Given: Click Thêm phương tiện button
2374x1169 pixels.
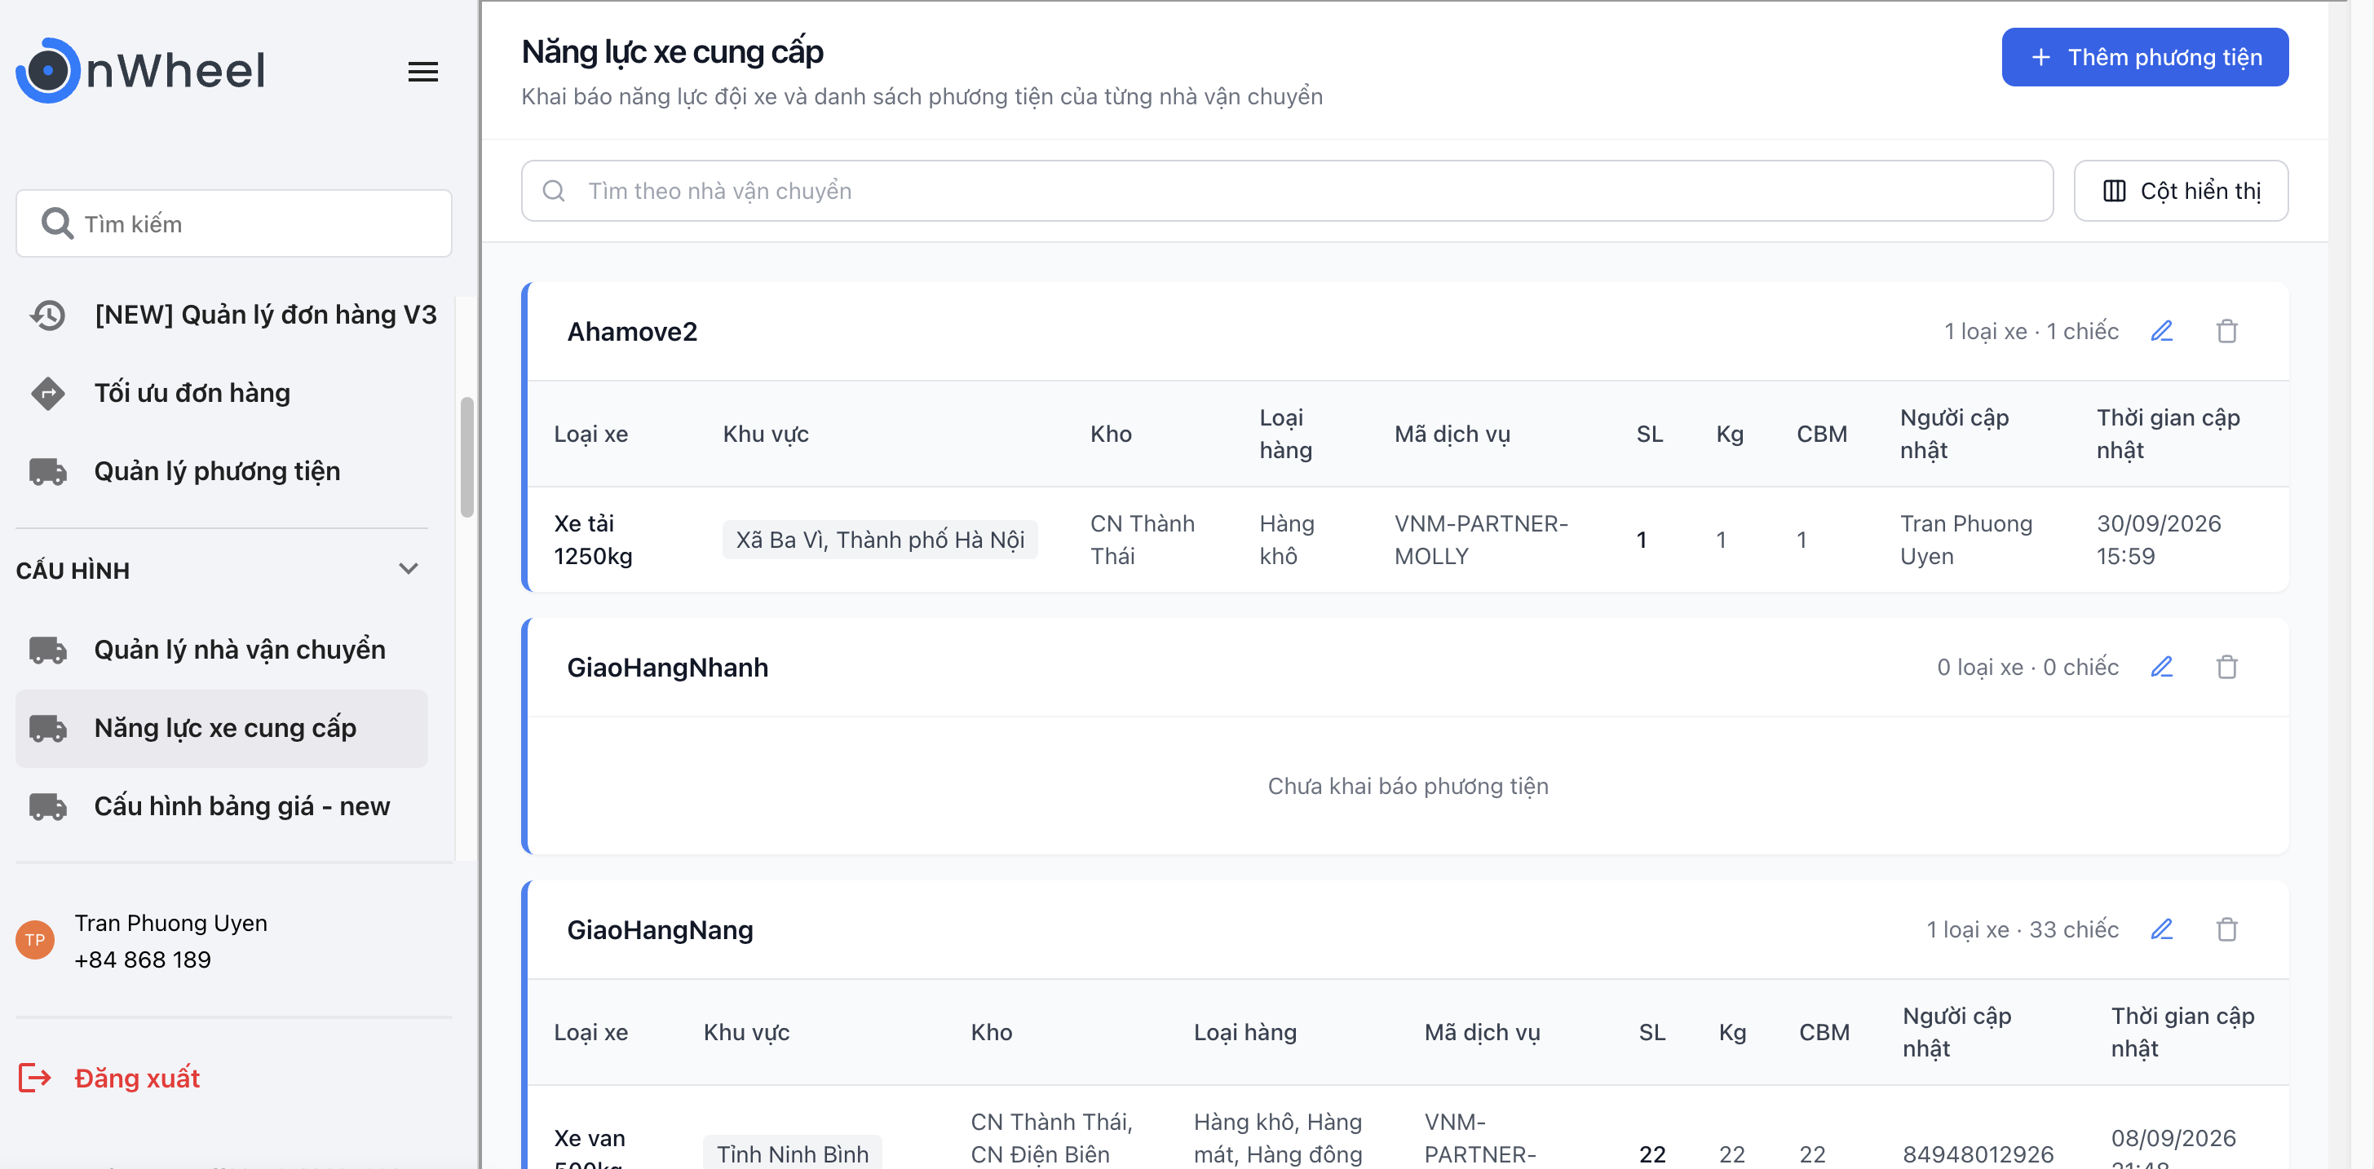Looking at the screenshot, I should 2145,57.
